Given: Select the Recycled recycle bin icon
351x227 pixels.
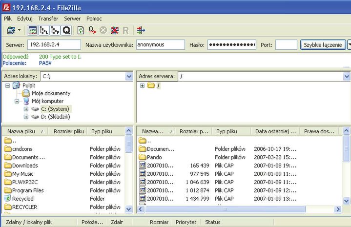Looking at the screenshot, I should coord(8,198).
